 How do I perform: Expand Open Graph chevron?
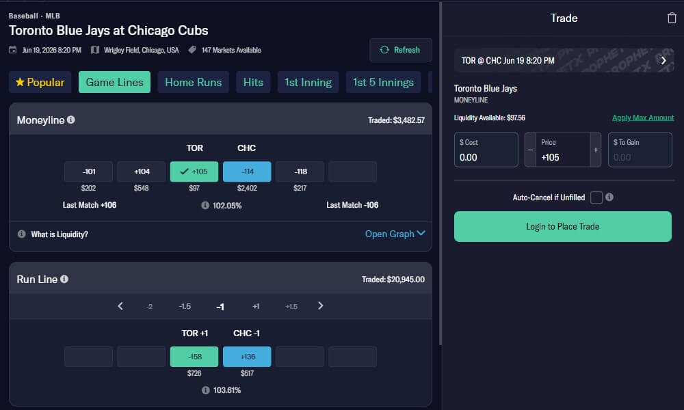pos(421,234)
